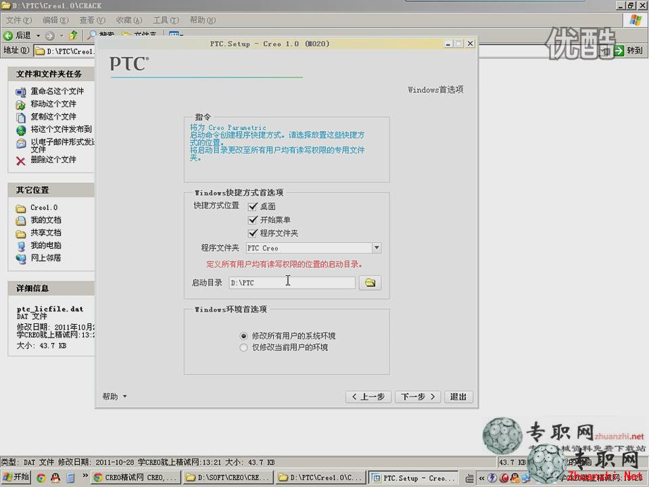Browse for startup directory folder icon

point(370,283)
